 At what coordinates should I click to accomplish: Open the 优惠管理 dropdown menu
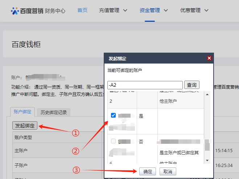(194, 11)
